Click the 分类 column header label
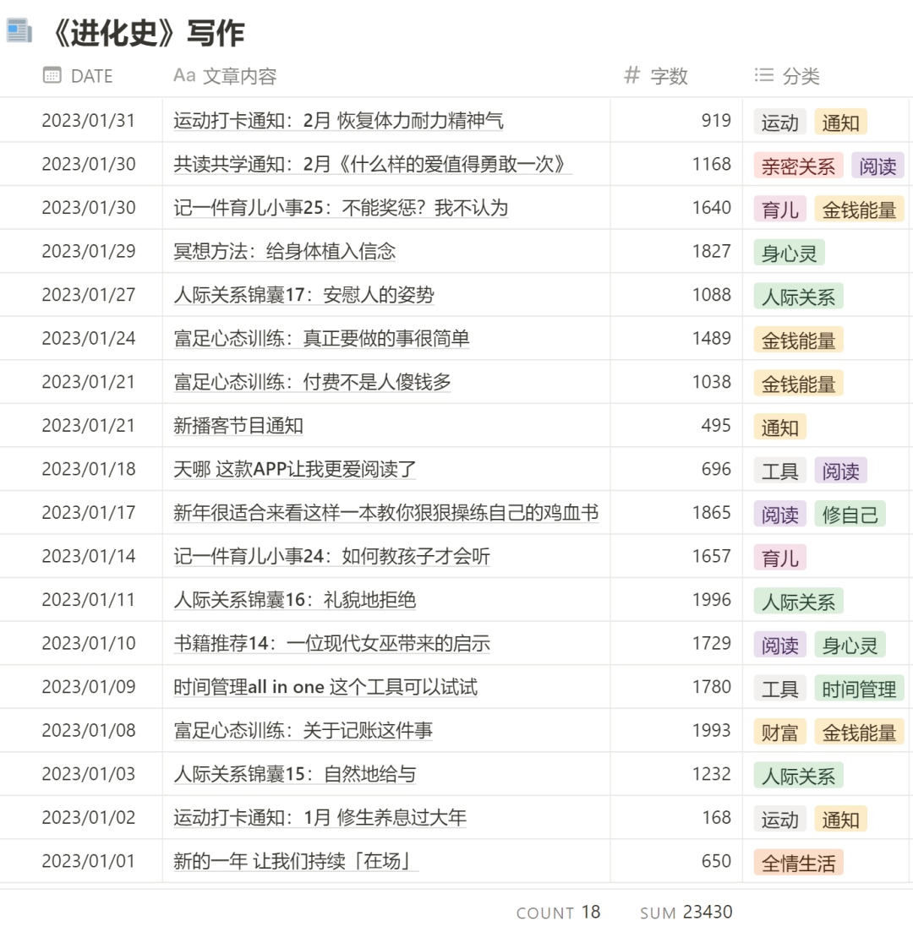The image size is (913, 932). click(x=801, y=76)
